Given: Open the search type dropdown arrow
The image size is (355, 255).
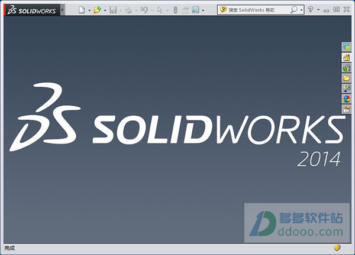Looking at the screenshot, I should click(x=301, y=10).
